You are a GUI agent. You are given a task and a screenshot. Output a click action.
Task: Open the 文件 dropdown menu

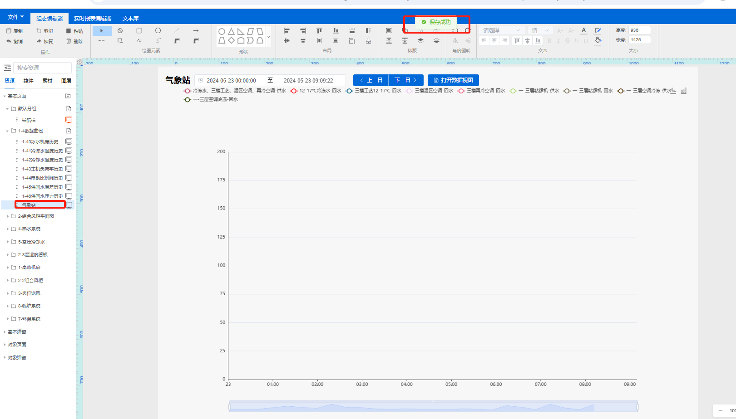pyautogui.click(x=15, y=17)
